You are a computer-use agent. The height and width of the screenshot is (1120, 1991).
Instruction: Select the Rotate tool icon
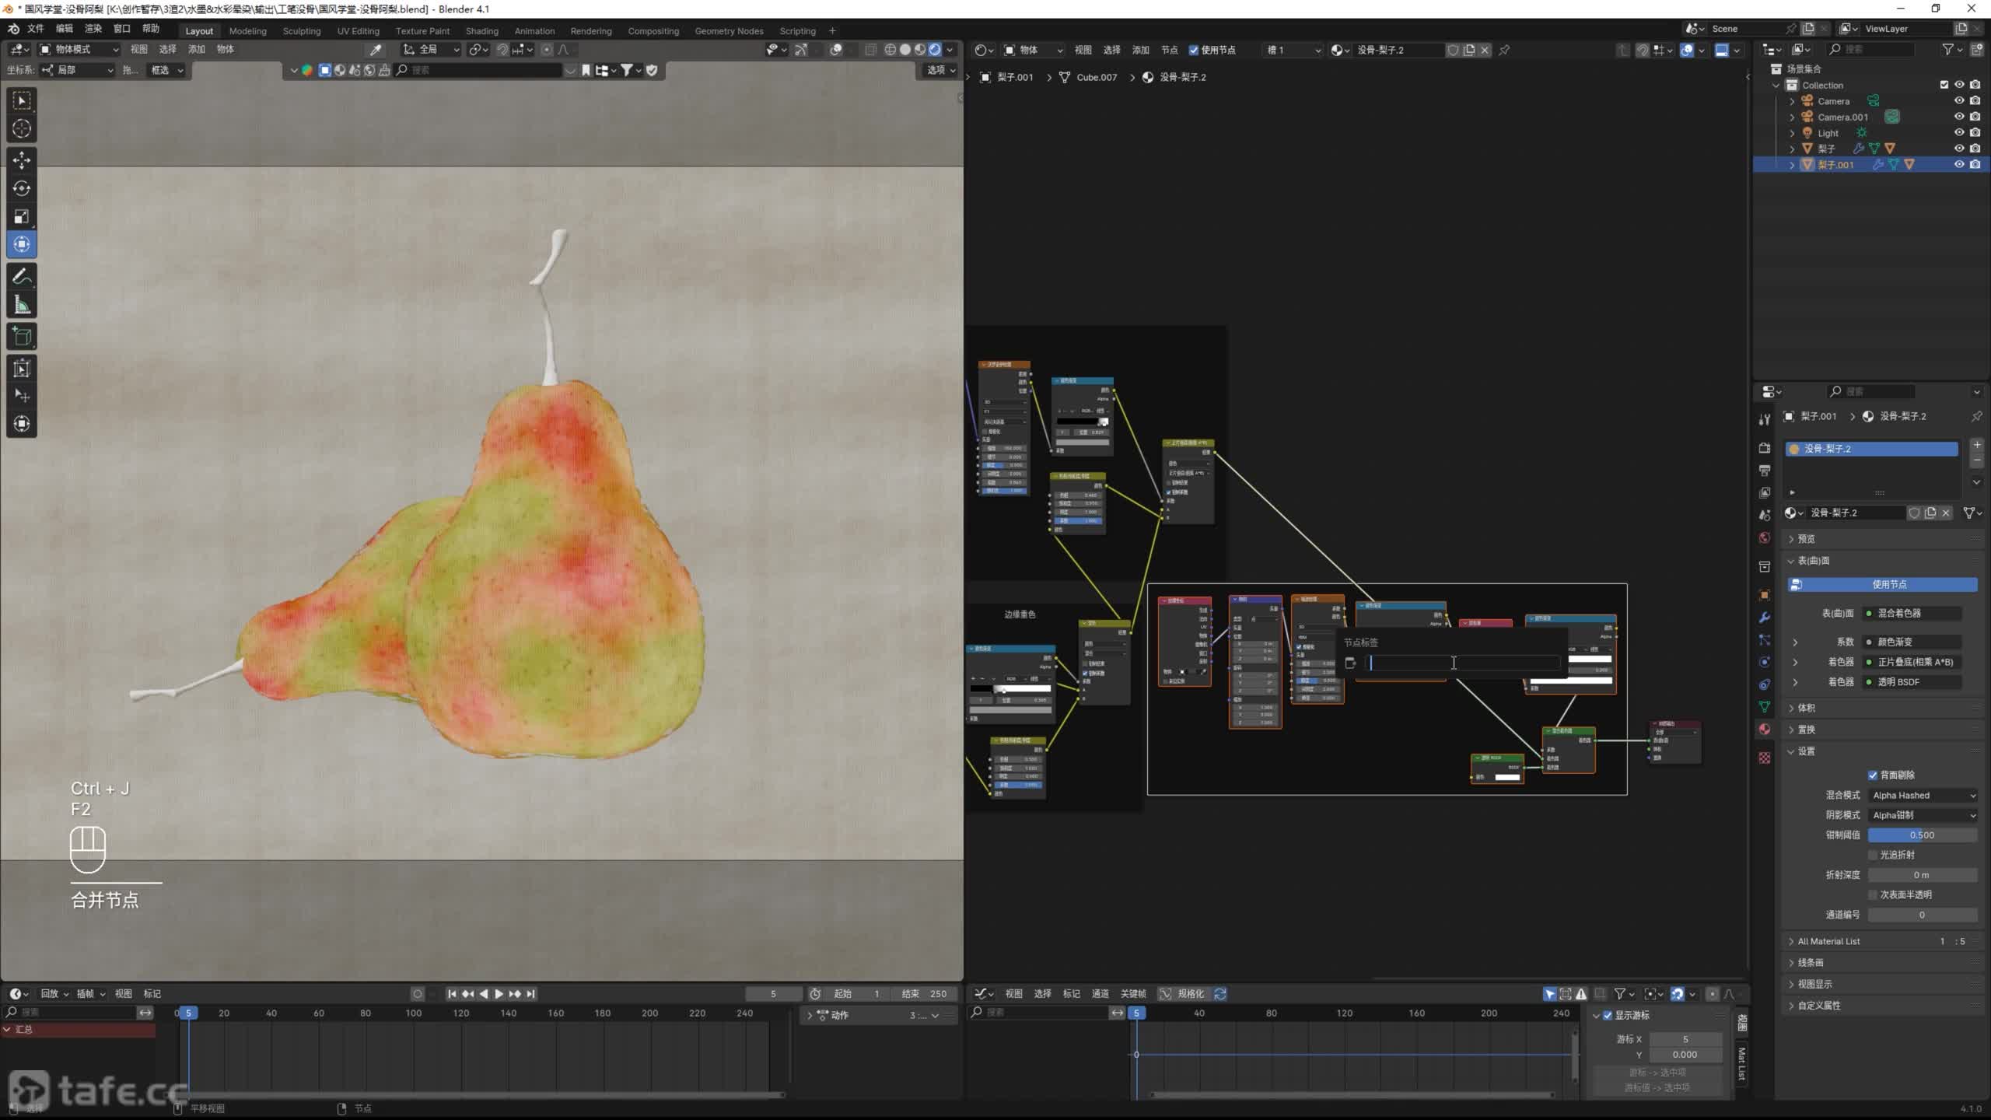click(x=22, y=188)
